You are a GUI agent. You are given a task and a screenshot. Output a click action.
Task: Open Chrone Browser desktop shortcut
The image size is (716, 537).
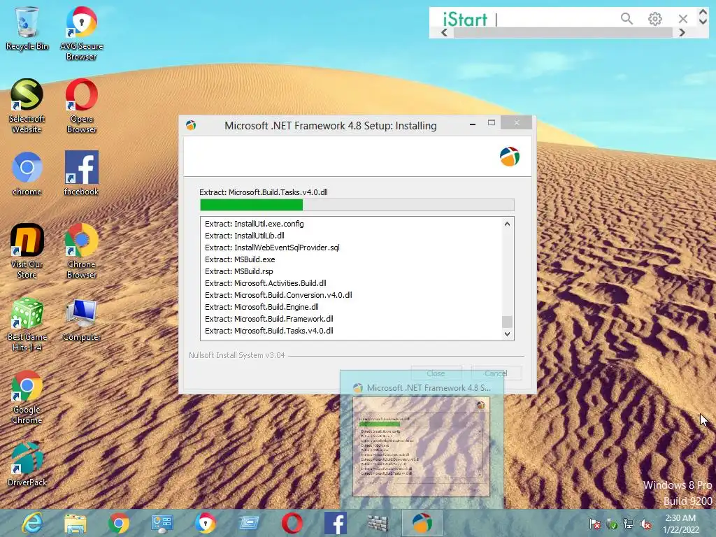[x=81, y=251]
